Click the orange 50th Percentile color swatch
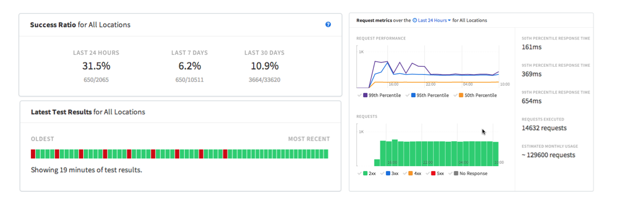Viewport: 619px width, 203px height. [x=461, y=96]
